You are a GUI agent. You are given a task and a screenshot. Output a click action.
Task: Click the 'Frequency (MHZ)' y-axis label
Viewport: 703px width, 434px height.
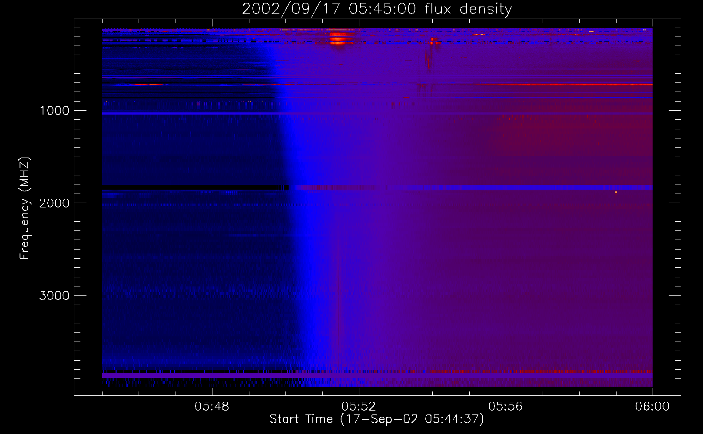25,208
